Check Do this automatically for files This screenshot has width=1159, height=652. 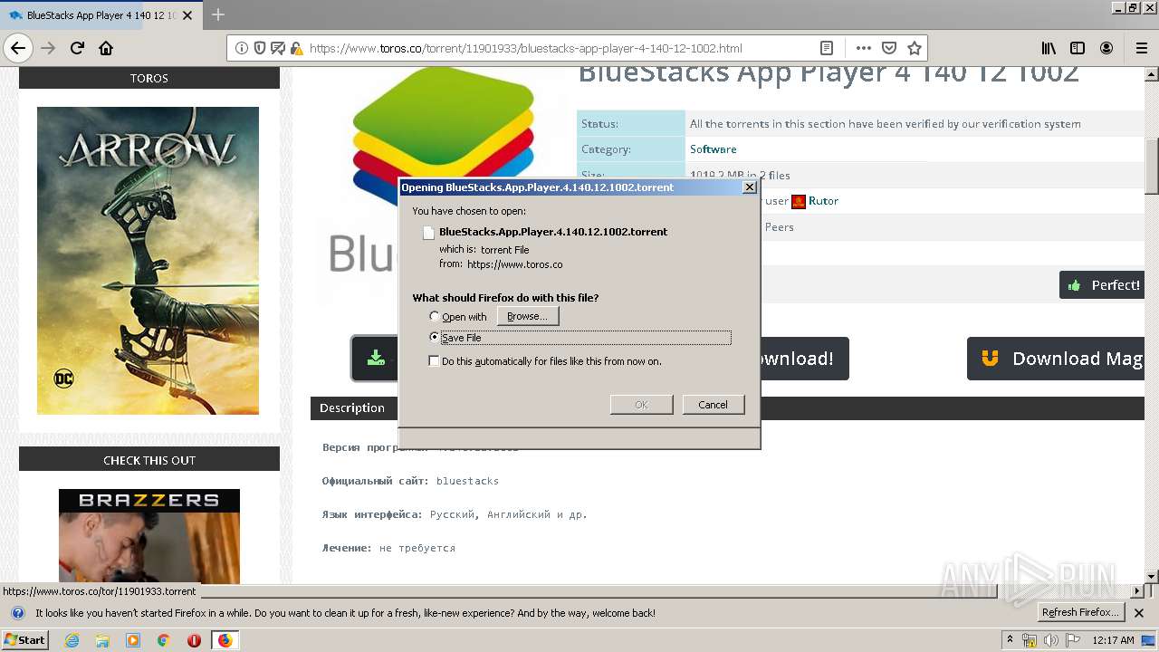point(435,360)
